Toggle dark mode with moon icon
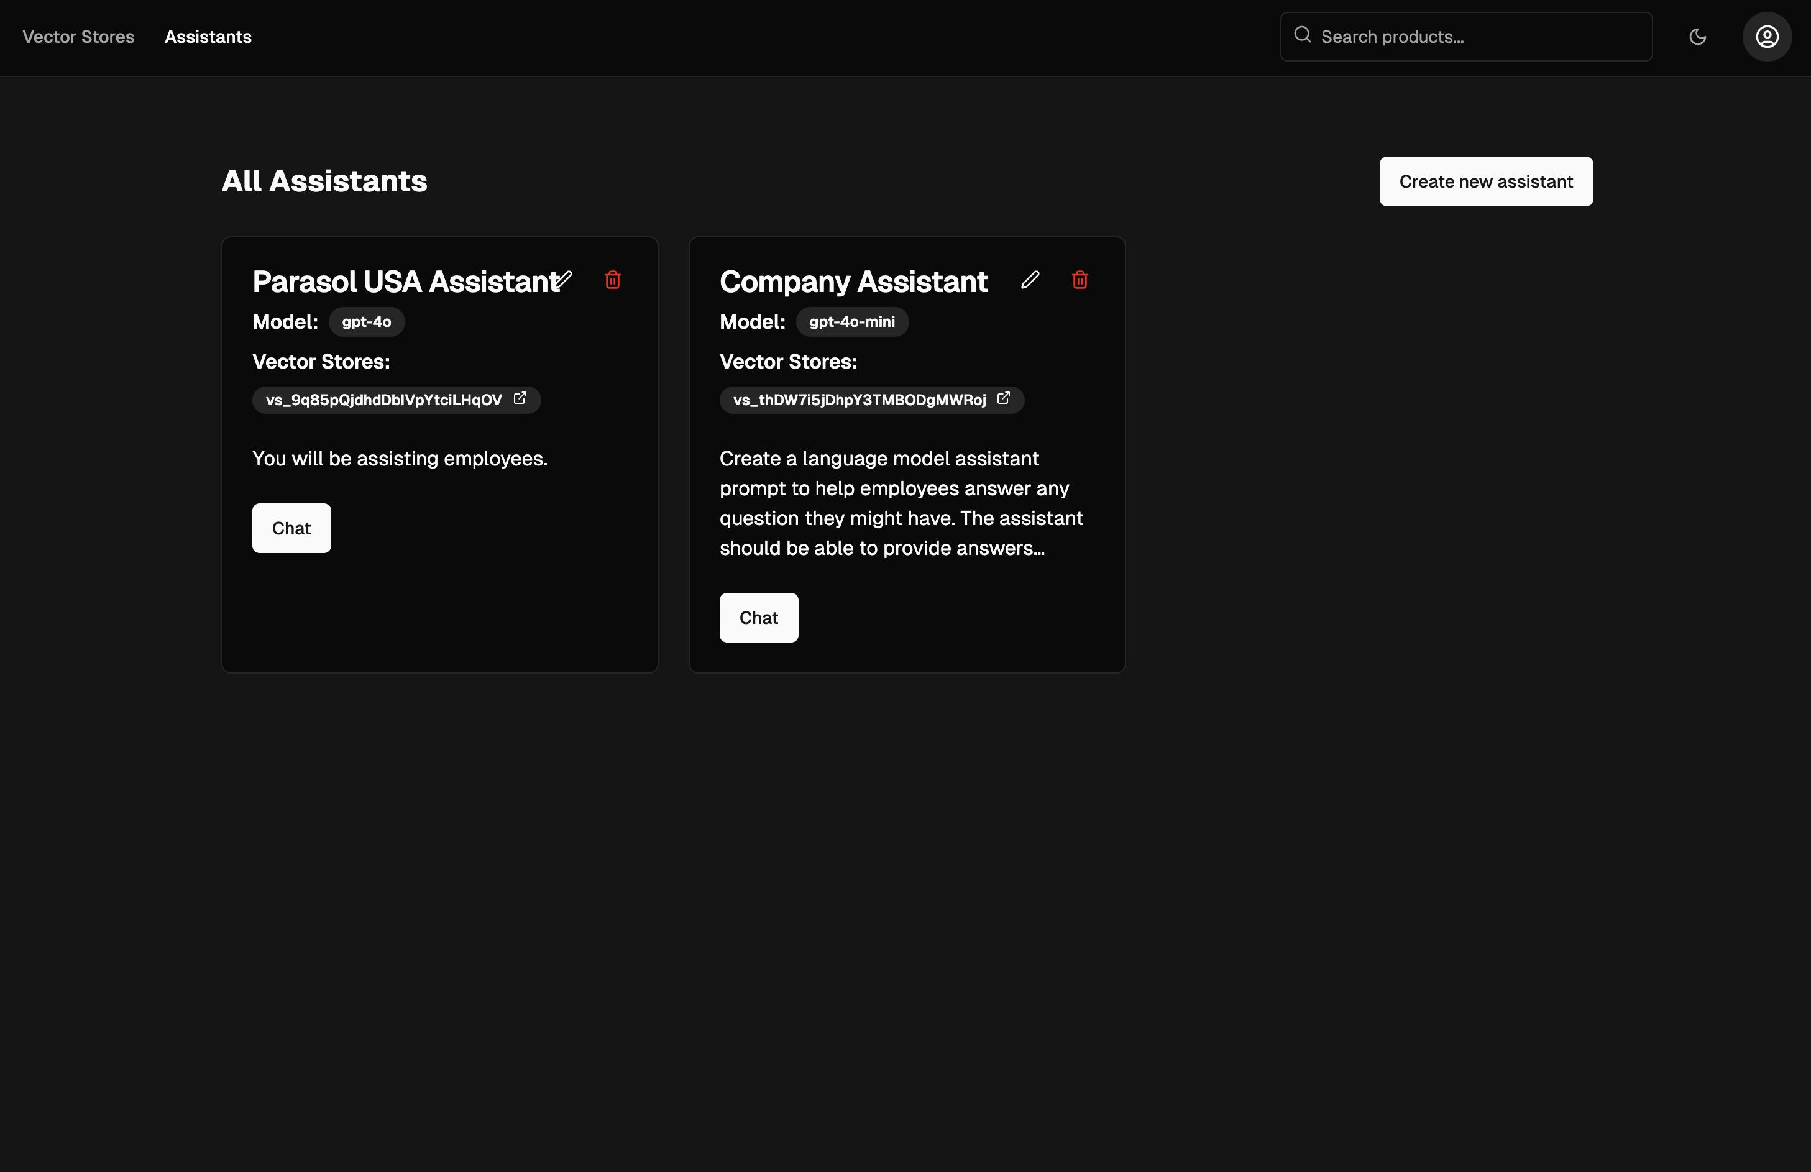1811x1172 pixels. click(1698, 37)
